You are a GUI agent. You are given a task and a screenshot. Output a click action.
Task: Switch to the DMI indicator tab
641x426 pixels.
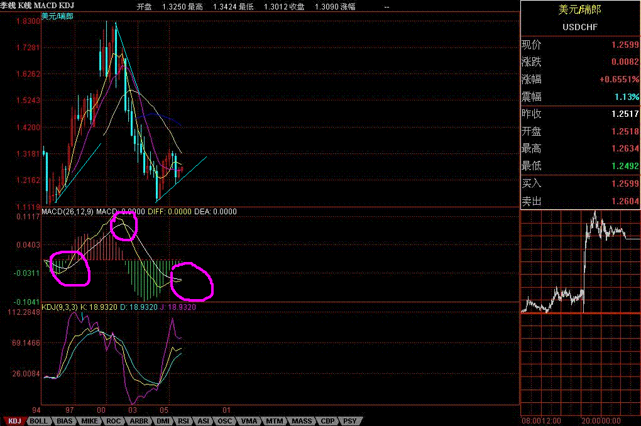click(x=163, y=421)
